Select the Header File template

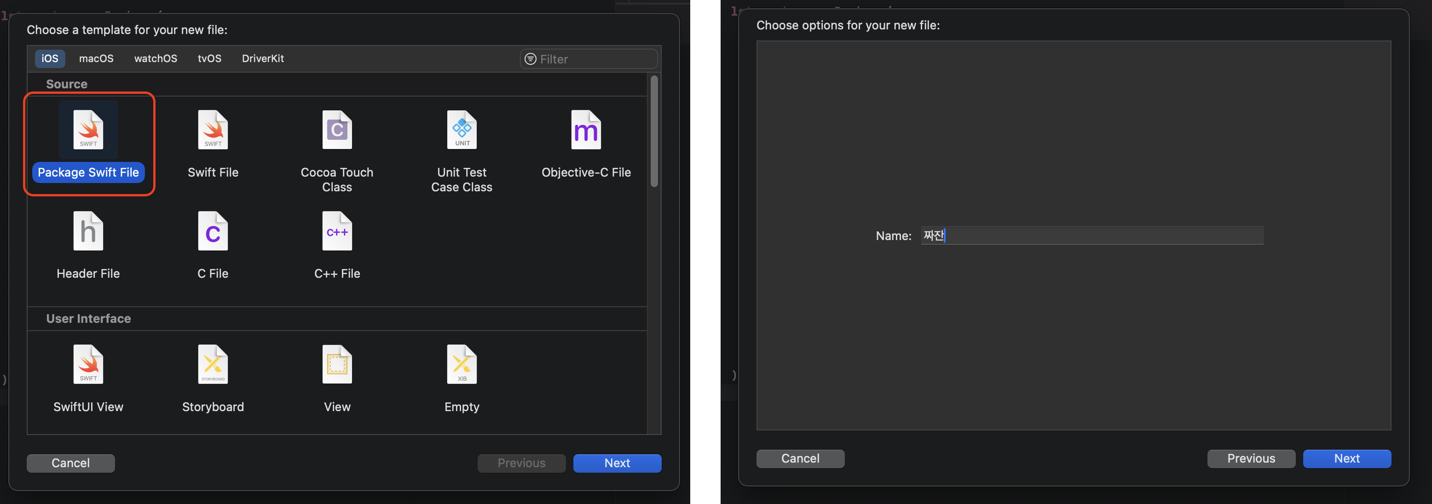pos(88,245)
